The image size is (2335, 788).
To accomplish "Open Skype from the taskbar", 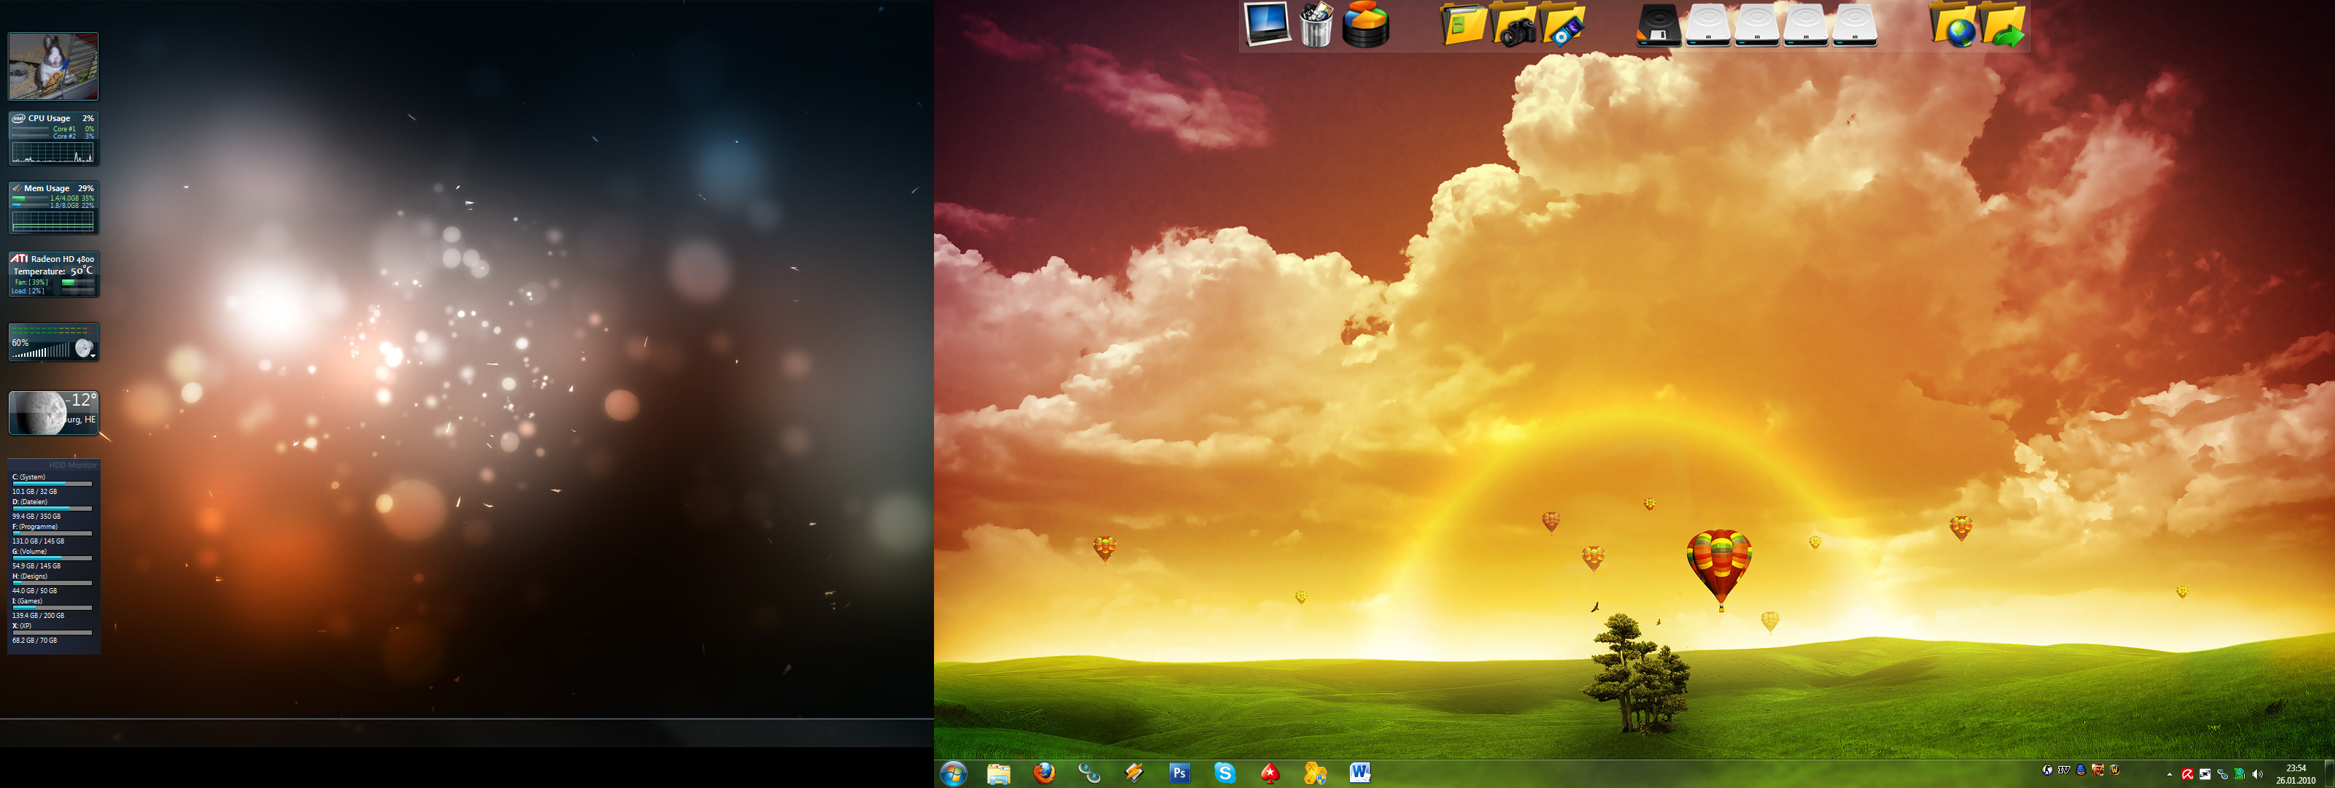I will pyautogui.click(x=1224, y=773).
